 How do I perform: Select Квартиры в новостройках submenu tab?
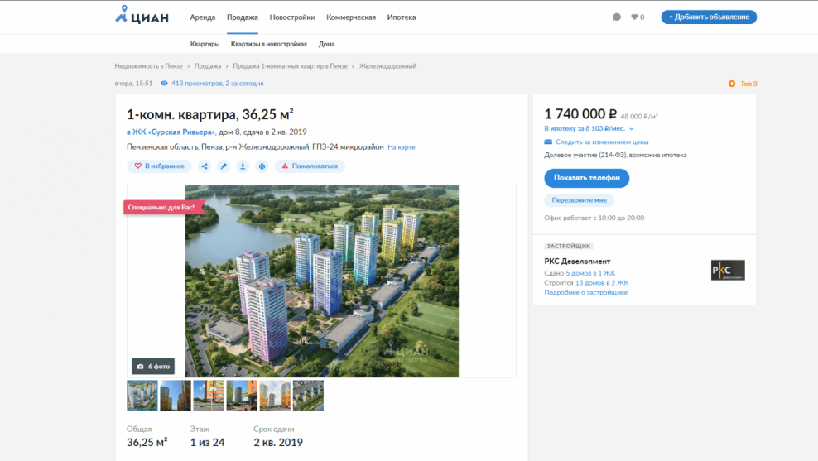269,45
